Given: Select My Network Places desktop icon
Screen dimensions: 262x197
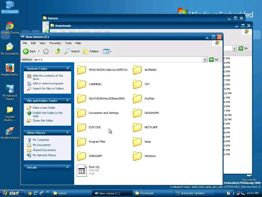Looking at the screenshot, I should [x=10, y=93].
